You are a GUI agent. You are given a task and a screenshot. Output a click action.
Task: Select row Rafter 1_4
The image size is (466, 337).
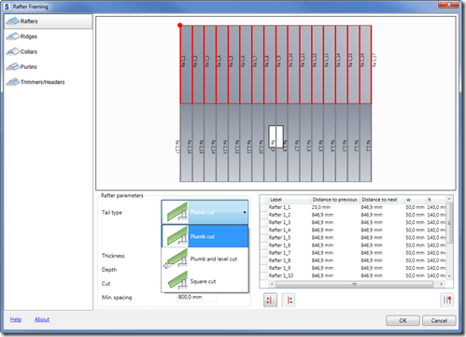(x=353, y=230)
